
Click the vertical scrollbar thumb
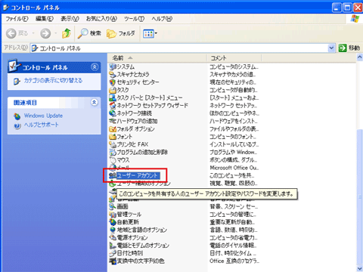click(360, 196)
